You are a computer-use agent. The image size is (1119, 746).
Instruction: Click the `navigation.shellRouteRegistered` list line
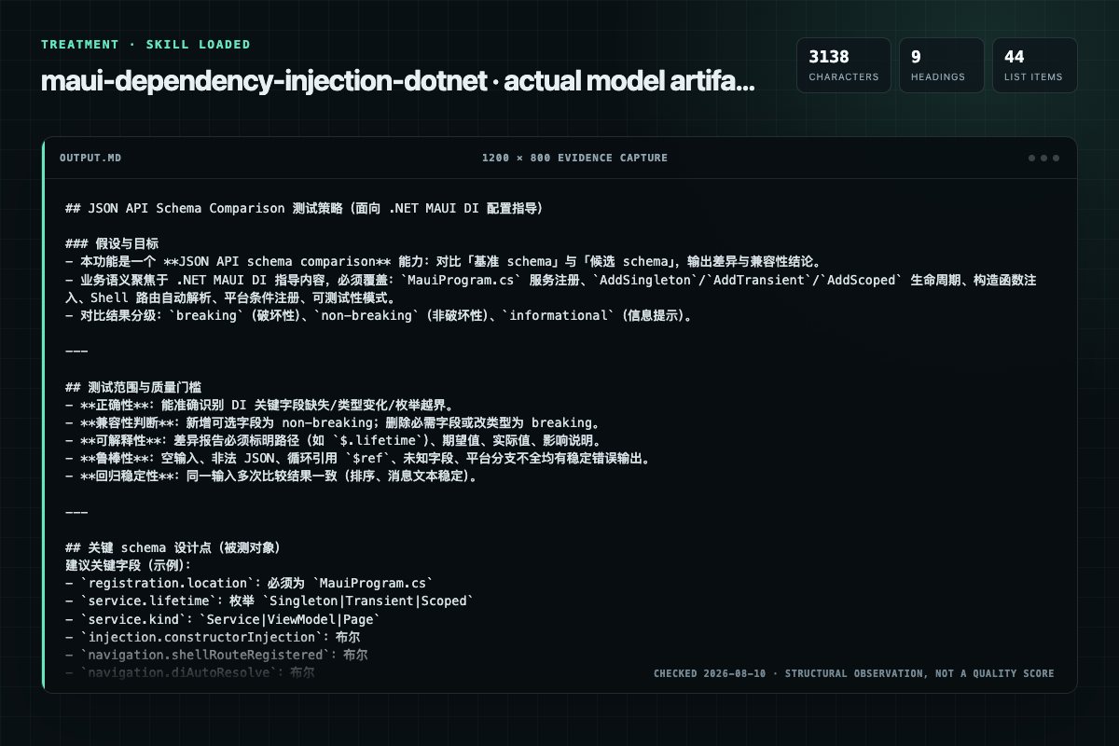coord(216,655)
